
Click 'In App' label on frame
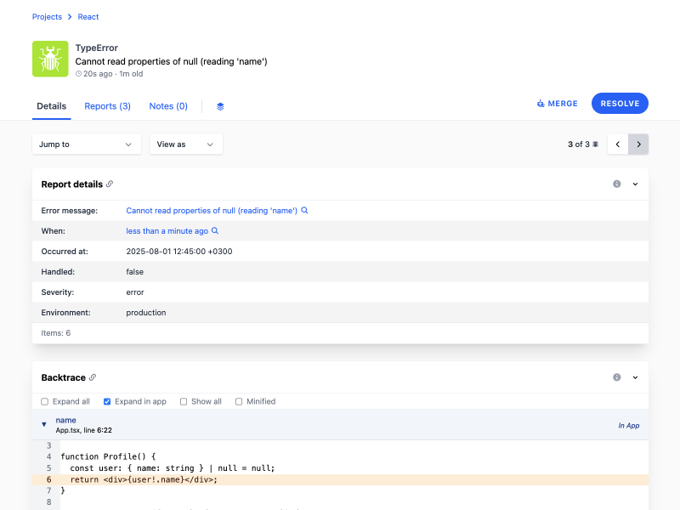pyautogui.click(x=629, y=426)
